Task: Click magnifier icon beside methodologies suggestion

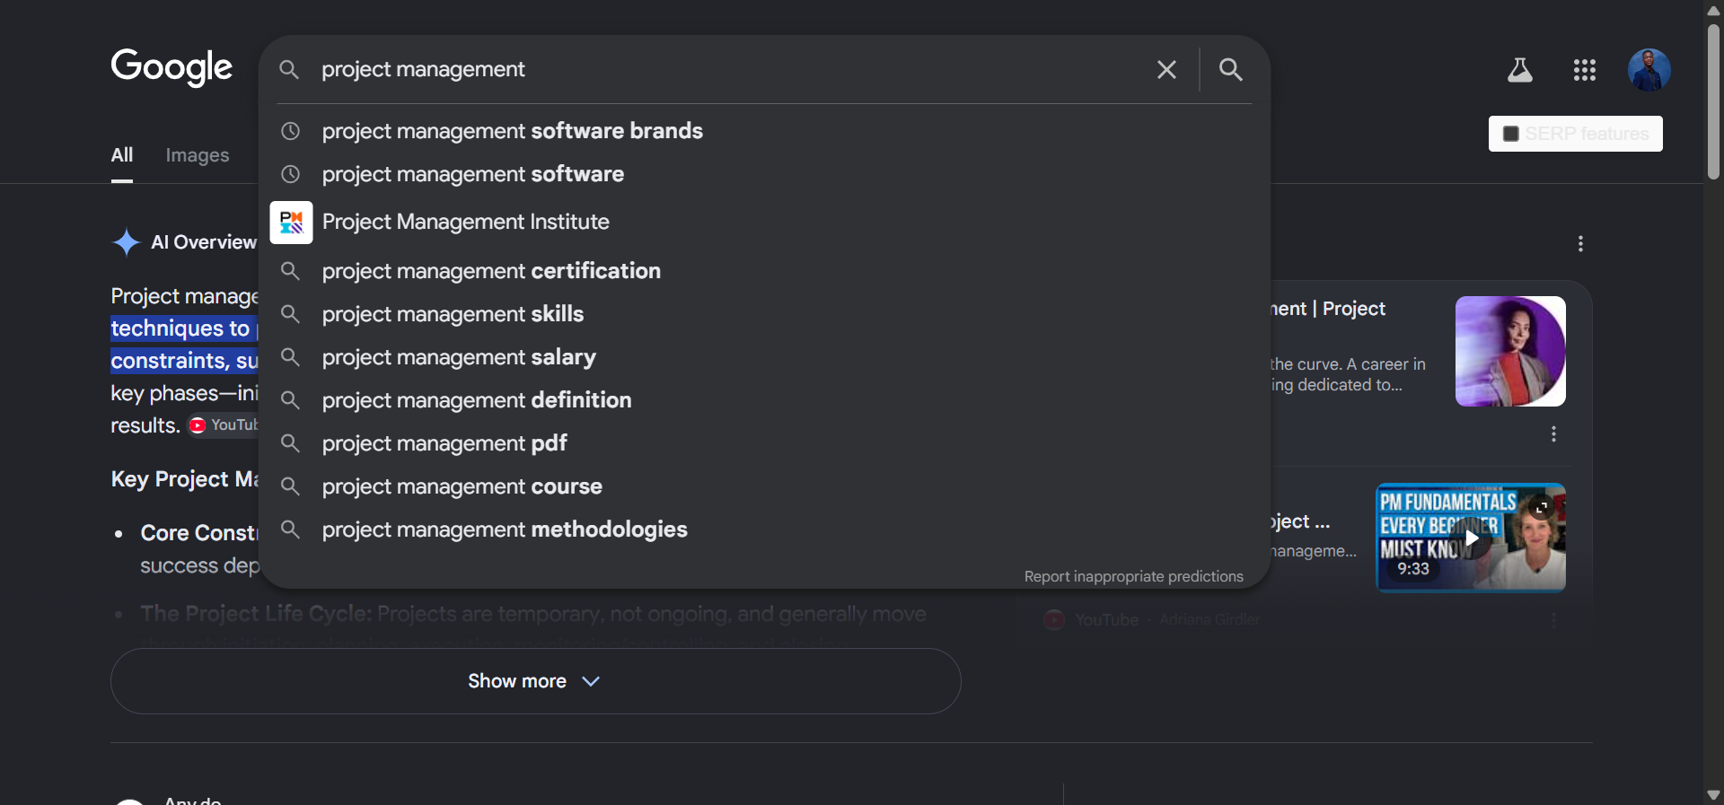Action: [x=290, y=529]
